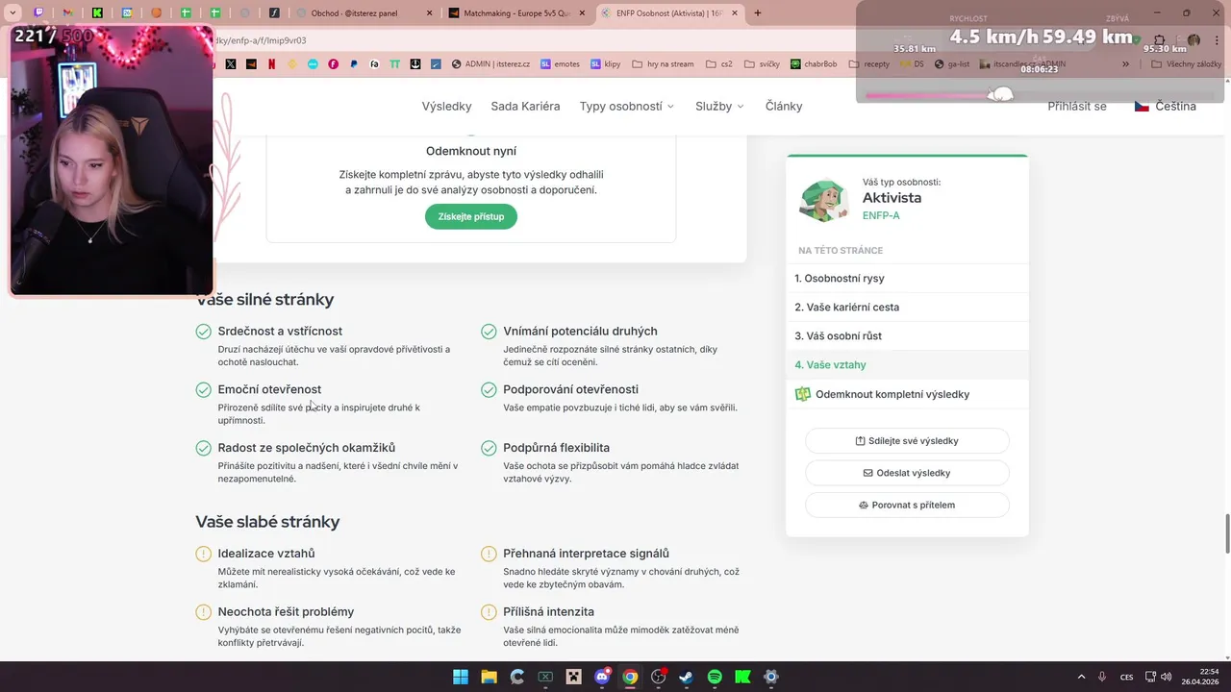Click the warning icon beside Přílišná intenzita
1231x692 pixels.
(489, 612)
